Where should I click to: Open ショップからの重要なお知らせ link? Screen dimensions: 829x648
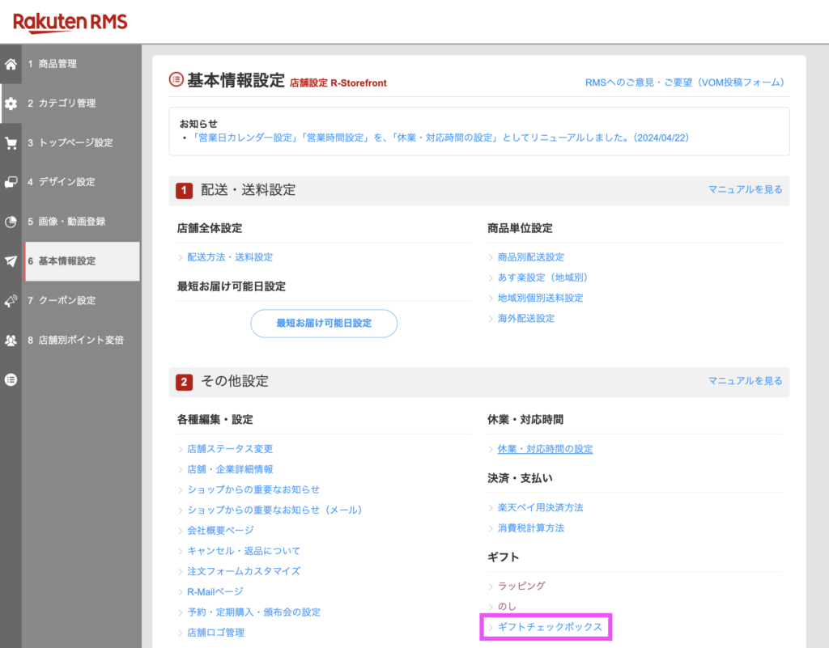point(253,489)
